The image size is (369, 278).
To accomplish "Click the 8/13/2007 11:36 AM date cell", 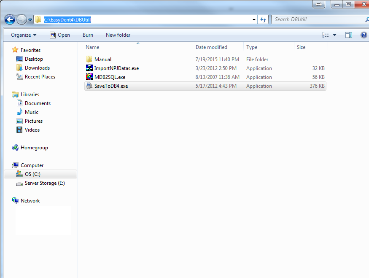I will pos(217,77).
